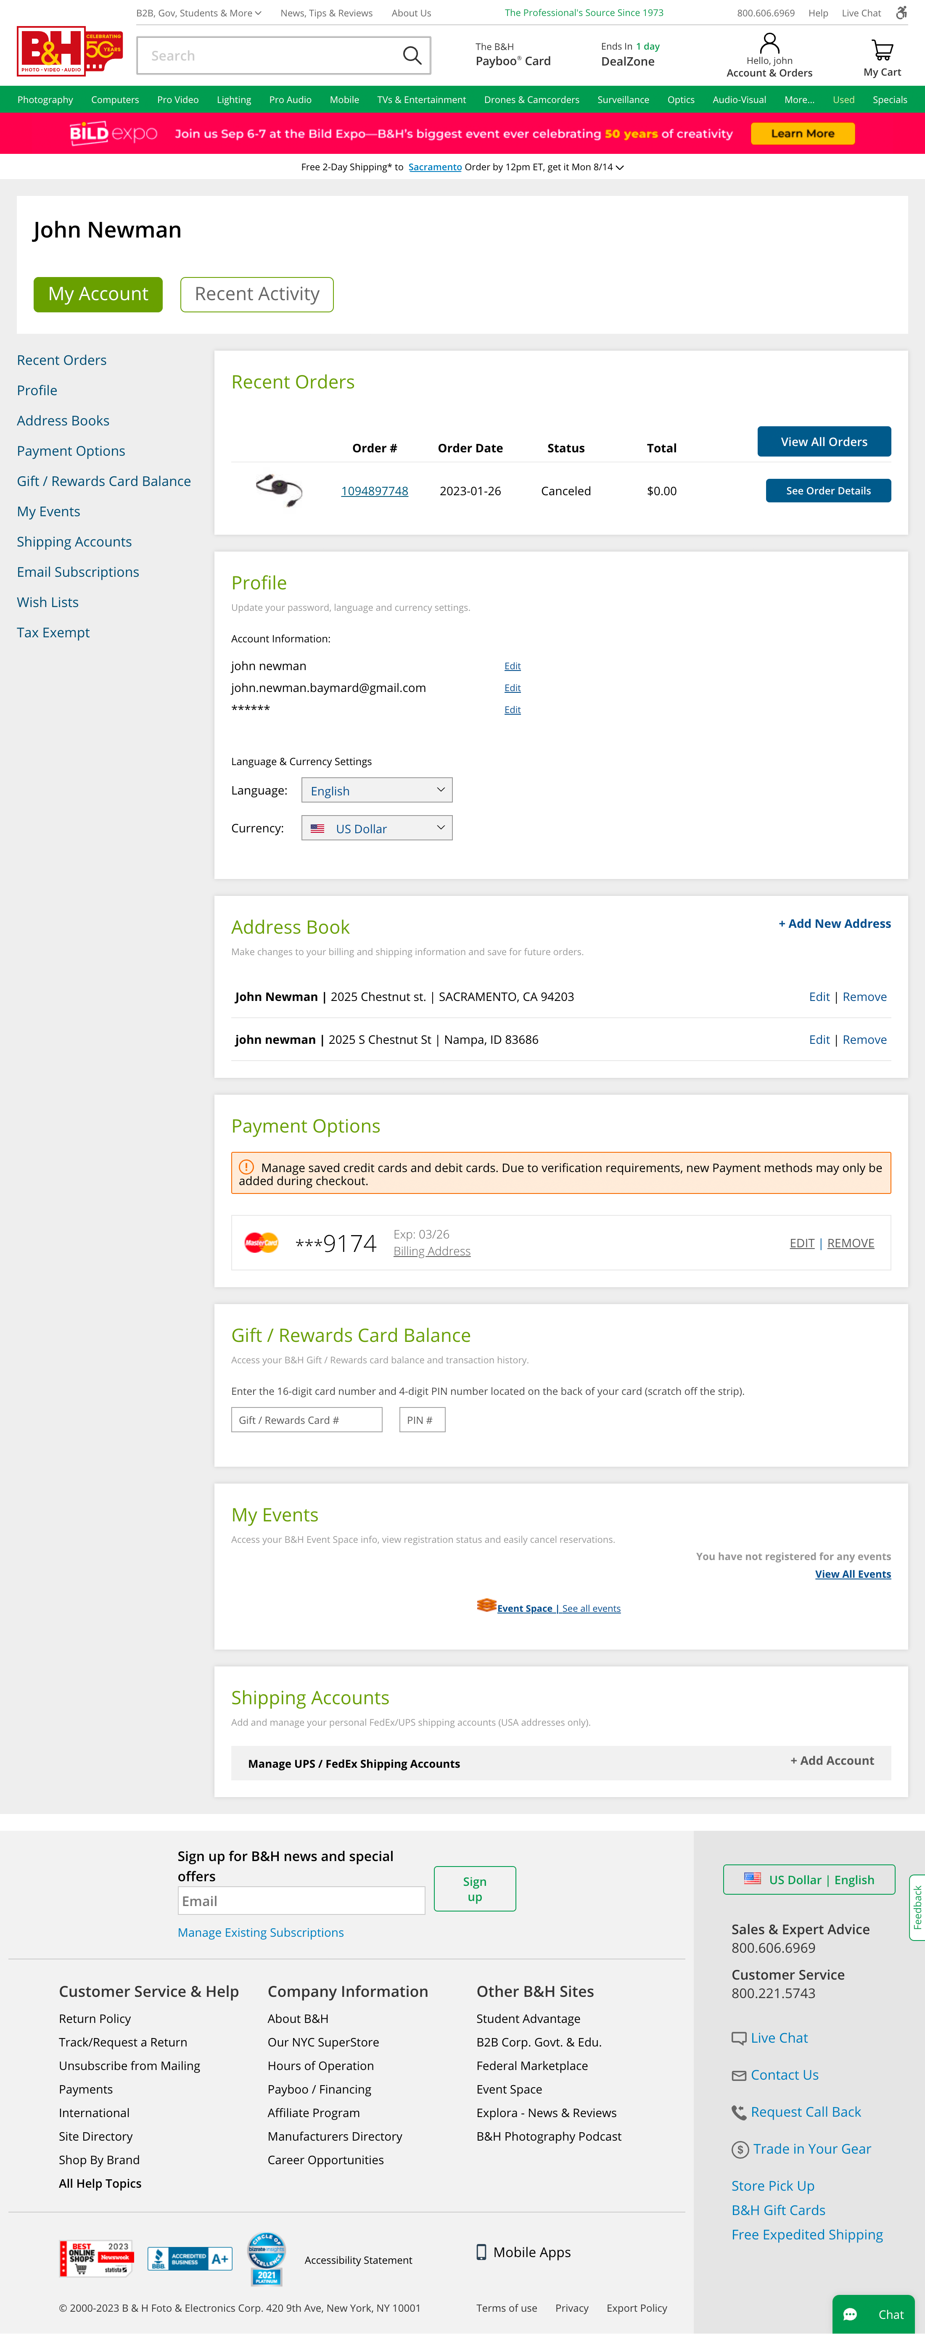The width and height of the screenshot is (925, 2334).
Task: Click the Contact Us envelope icon
Action: [738, 2075]
